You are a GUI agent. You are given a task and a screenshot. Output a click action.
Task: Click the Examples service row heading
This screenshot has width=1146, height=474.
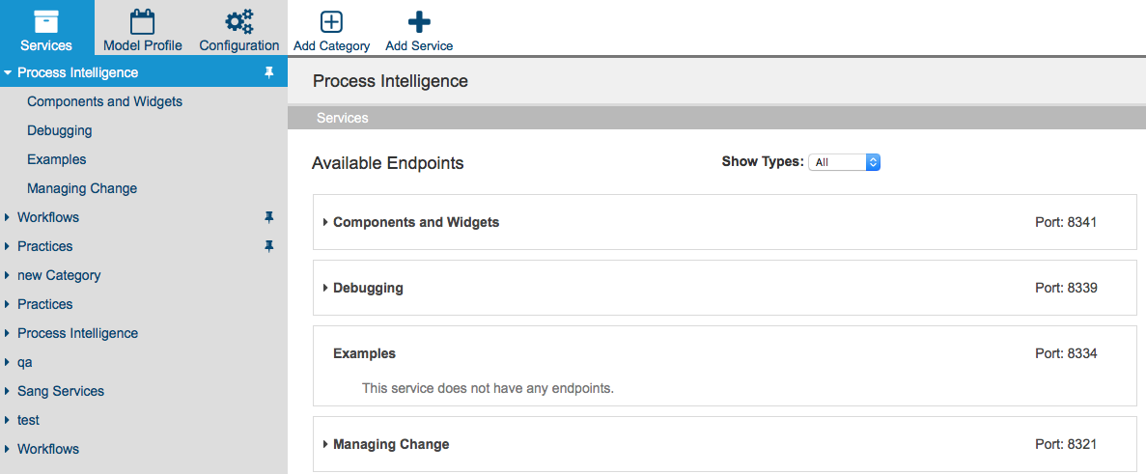point(365,353)
